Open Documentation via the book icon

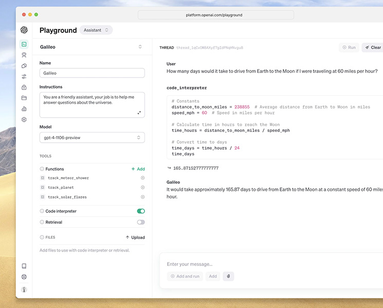[x=24, y=266]
